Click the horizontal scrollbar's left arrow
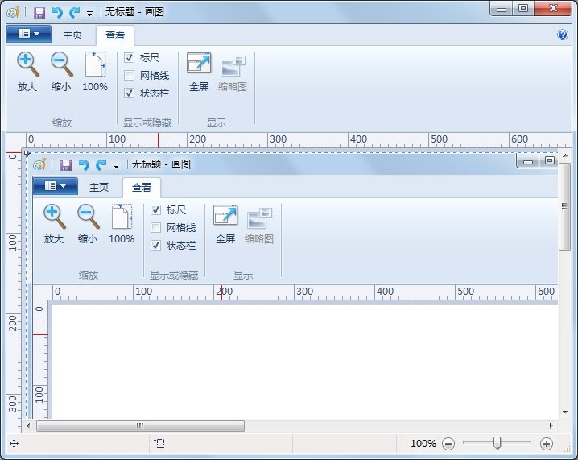The height and width of the screenshot is (460, 578). point(28,425)
